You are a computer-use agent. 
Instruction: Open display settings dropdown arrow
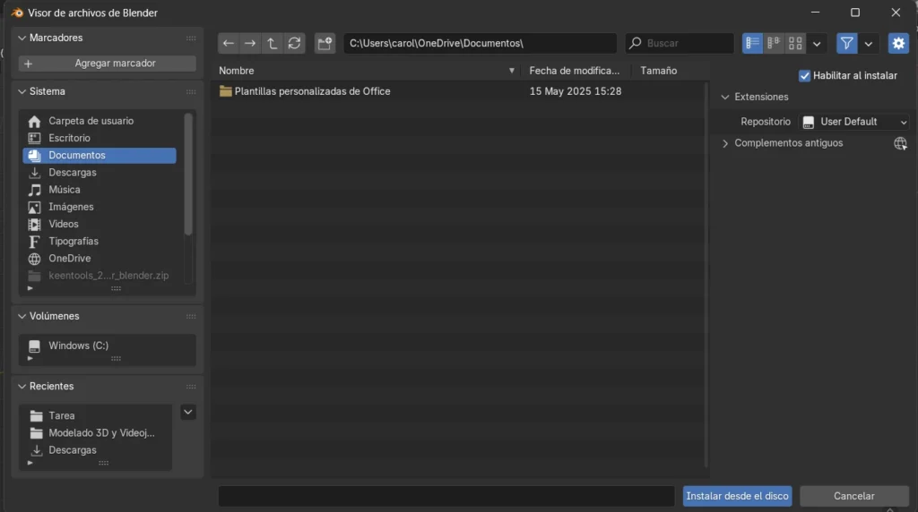pos(817,43)
